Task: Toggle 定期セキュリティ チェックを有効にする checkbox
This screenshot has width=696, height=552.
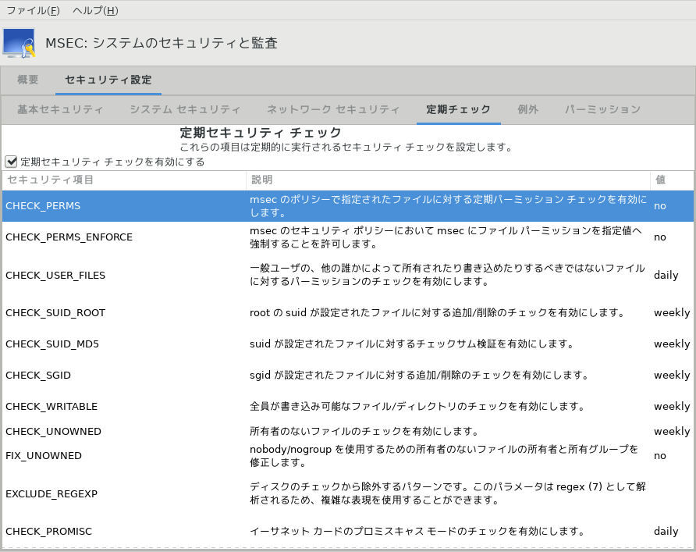Action: pyautogui.click(x=11, y=162)
